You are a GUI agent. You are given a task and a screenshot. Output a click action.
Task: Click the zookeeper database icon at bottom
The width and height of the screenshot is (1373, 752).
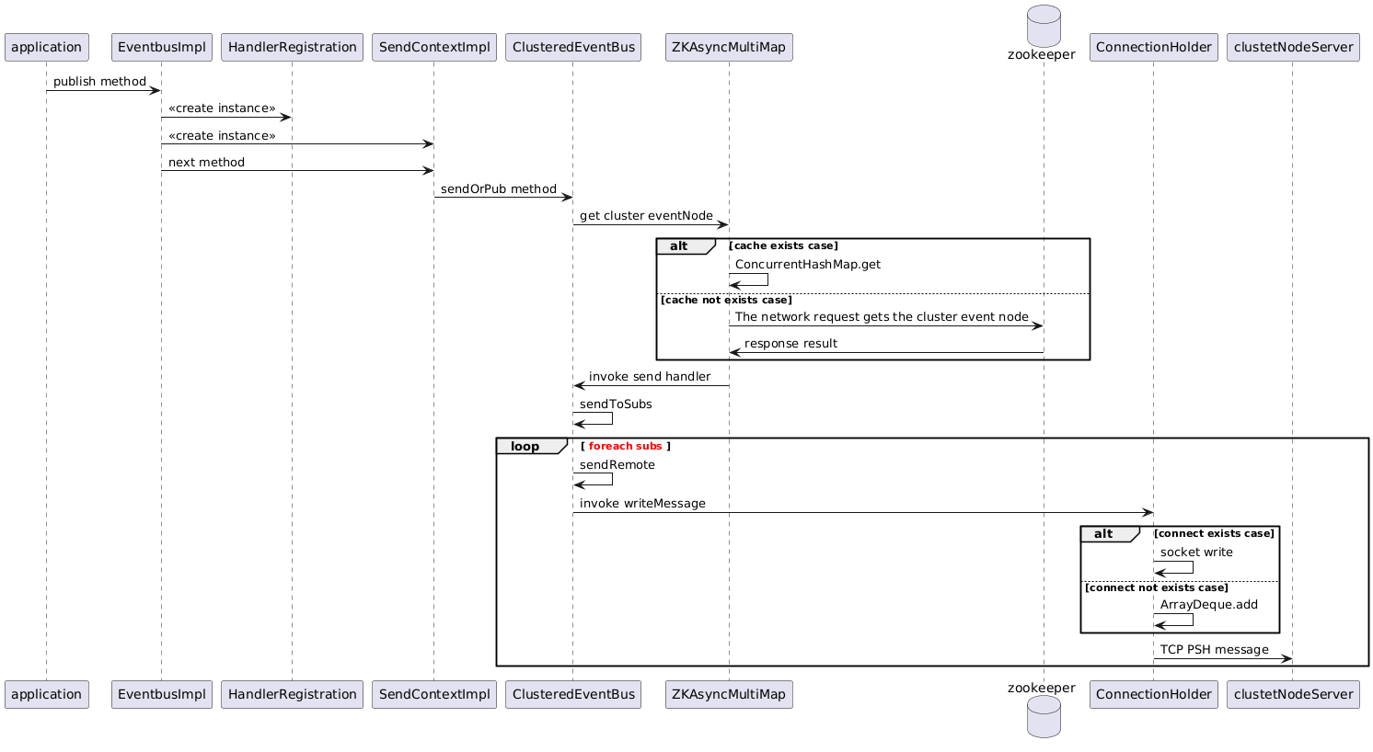tap(1043, 717)
